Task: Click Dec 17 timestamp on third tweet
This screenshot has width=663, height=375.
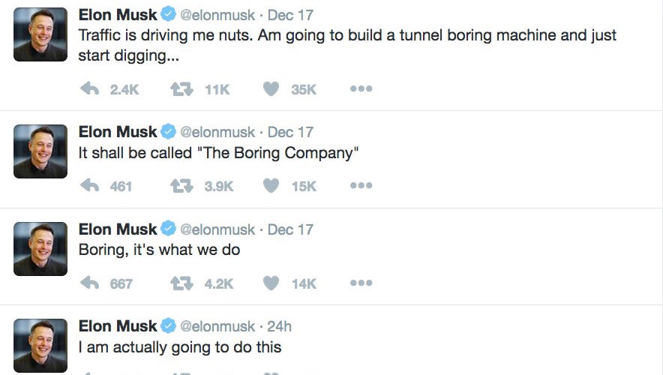Action: click(290, 229)
